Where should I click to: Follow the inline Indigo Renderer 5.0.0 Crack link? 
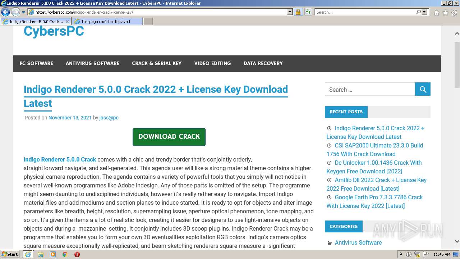tap(60, 159)
